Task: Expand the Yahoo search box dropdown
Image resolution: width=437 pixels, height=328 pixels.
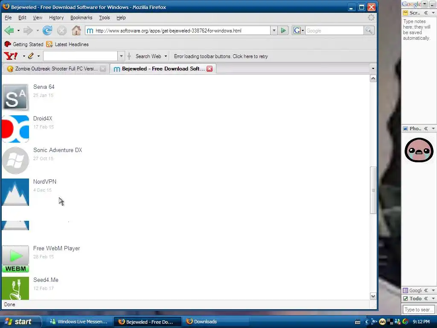Action: coord(121,56)
